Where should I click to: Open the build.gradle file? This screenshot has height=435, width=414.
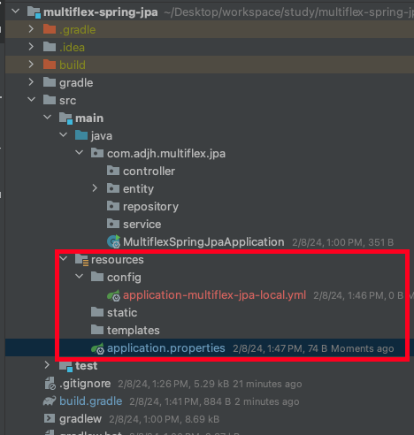pos(91,401)
